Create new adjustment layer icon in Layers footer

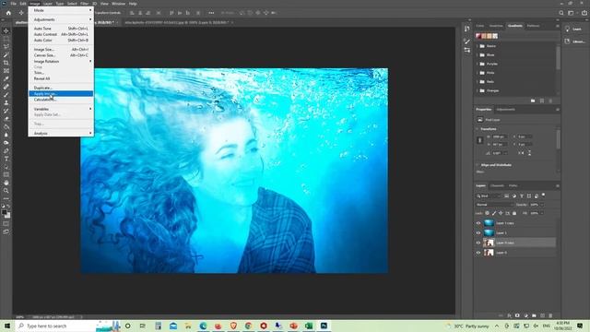pyautogui.click(x=525, y=315)
